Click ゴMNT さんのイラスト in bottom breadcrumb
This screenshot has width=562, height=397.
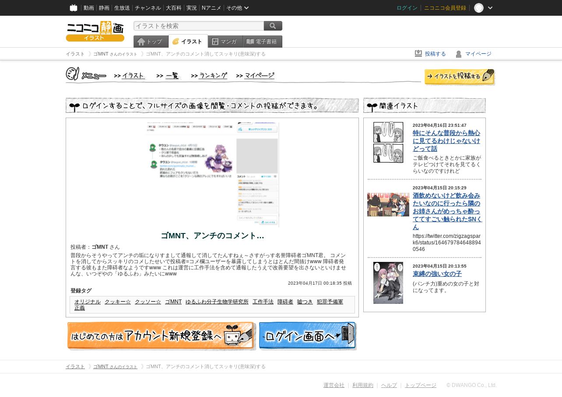click(115, 366)
